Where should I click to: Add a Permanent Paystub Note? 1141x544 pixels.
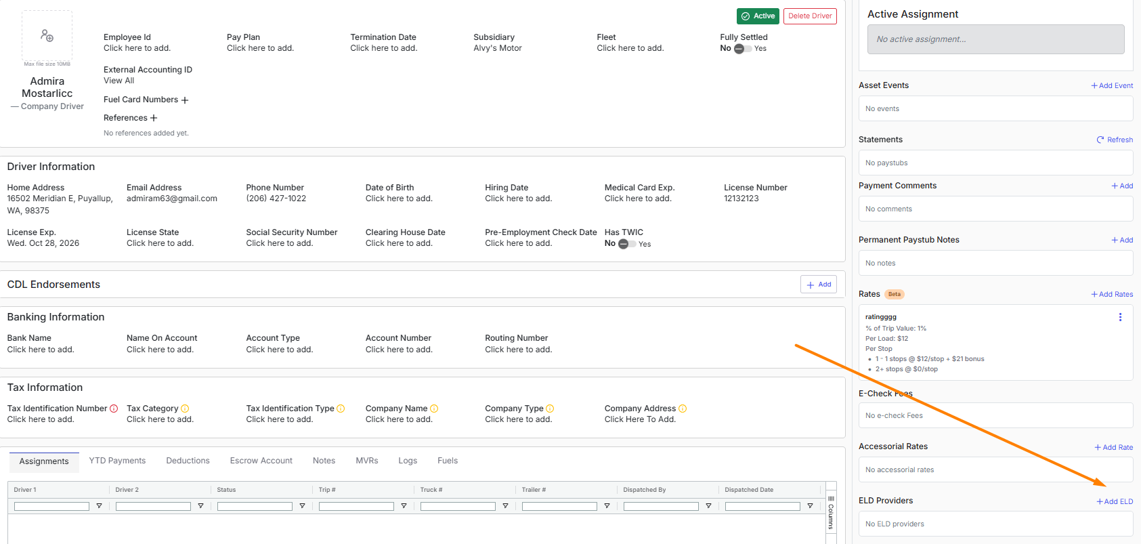[x=1122, y=240]
